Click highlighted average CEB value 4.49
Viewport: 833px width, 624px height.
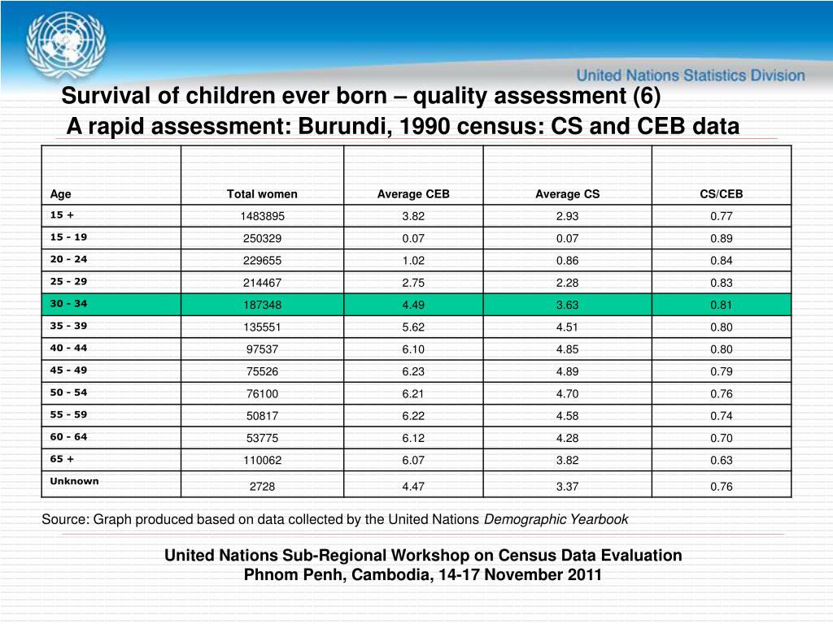(413, 305)
